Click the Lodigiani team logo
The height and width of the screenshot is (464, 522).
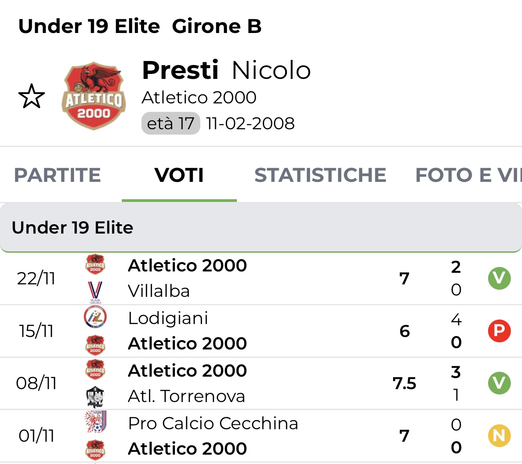tap(95, 318)
